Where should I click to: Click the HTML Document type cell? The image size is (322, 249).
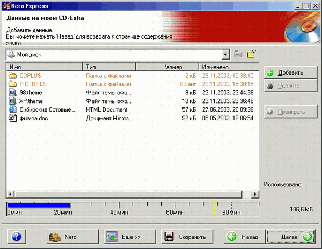click(106, 109)
